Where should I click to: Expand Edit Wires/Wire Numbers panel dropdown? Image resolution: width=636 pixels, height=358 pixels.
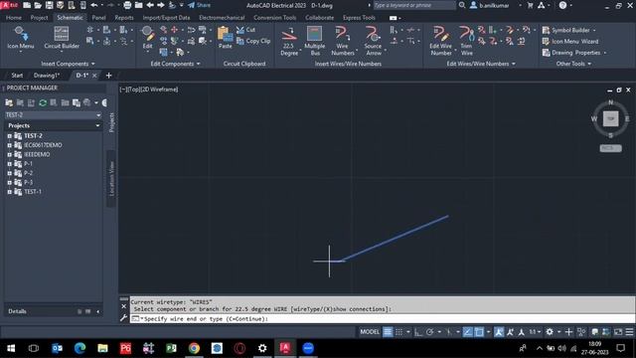[x=514, y=64]
